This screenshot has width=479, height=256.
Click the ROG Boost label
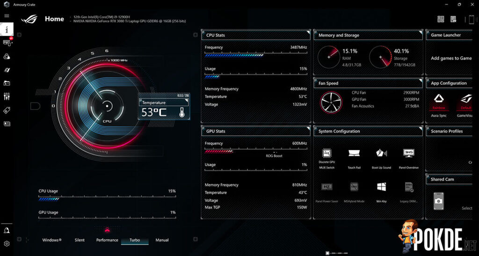[x=274, y=156]
